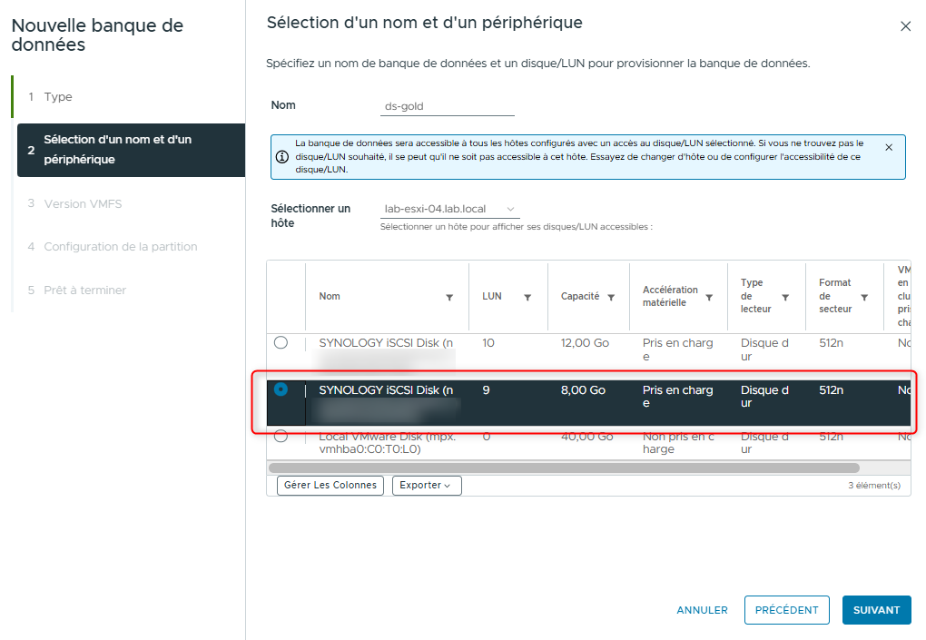
Task: Open the filter on the Nom column
Action: click(449, 297)
